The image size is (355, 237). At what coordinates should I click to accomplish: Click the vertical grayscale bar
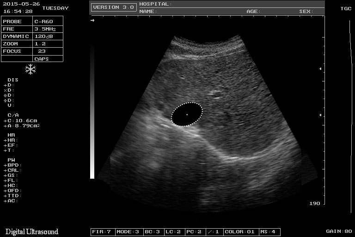click(92, 111)
